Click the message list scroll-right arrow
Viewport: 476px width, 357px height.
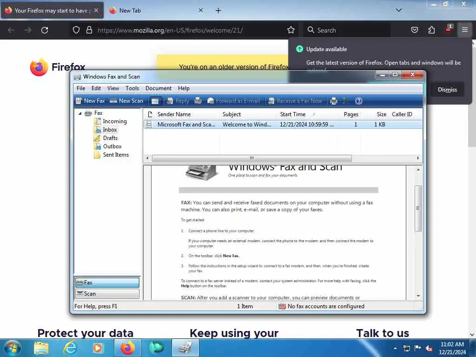(418, 158)
